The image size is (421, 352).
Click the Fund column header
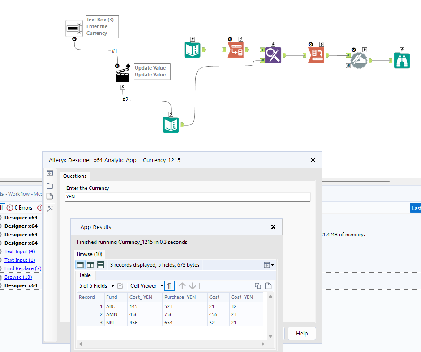116,297
